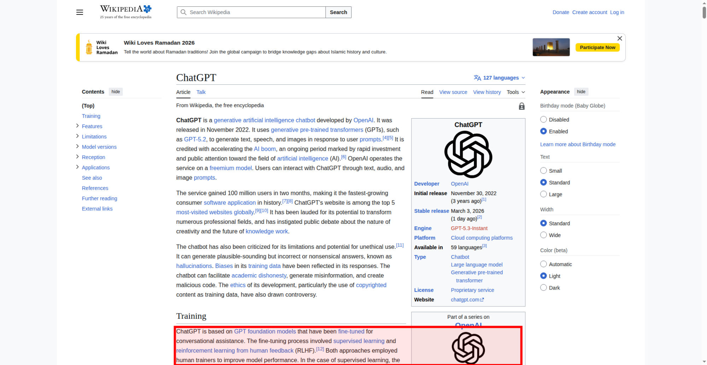
Task: Click the OpenAI logo in the infobox
Action: (468, 154)
